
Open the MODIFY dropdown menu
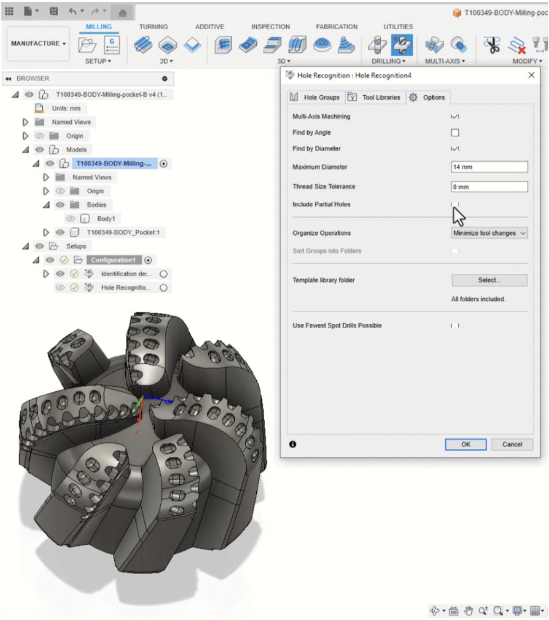tap(527, 61)
